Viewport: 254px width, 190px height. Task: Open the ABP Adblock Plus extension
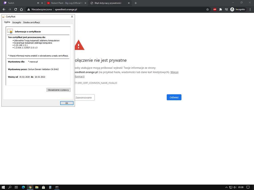point(215,9)
